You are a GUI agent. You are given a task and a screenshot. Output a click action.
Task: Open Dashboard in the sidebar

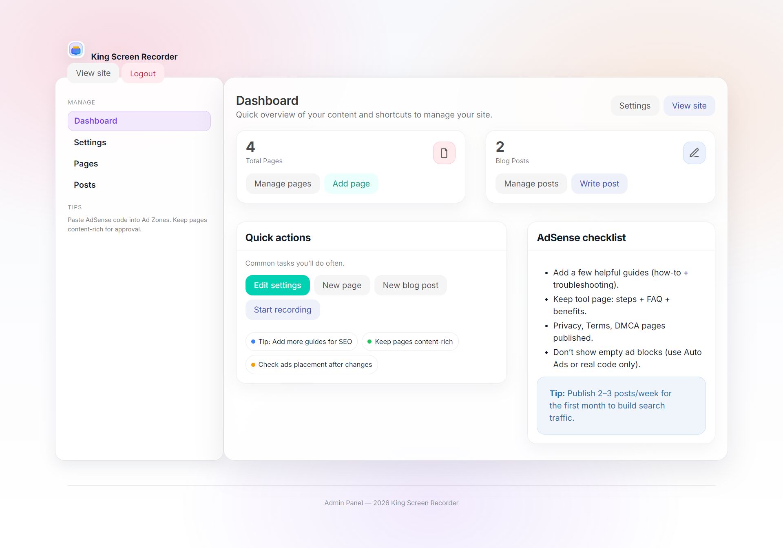[x=139, y=121]
